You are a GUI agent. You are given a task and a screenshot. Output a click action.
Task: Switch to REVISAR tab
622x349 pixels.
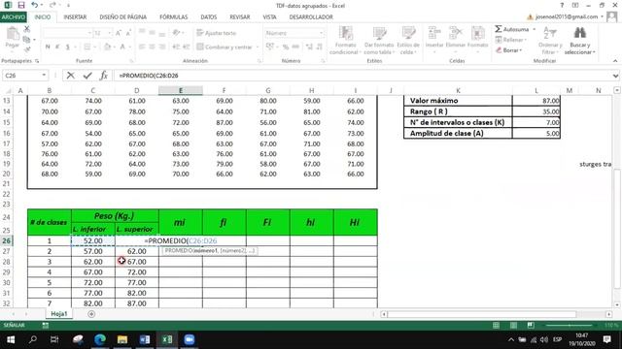[x=240, y=17]
